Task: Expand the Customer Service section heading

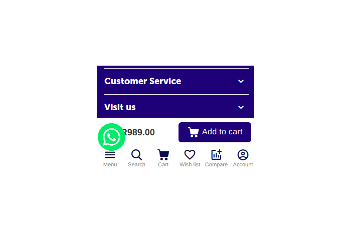Action: (142, 81)
